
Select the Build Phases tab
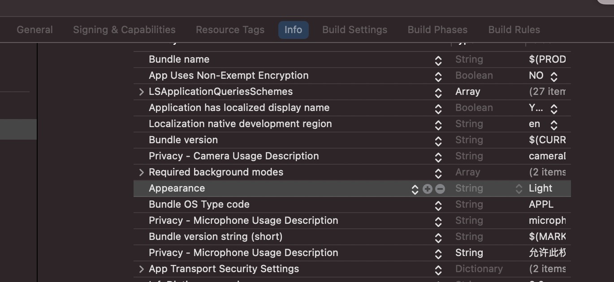click(x=437, y=30)
